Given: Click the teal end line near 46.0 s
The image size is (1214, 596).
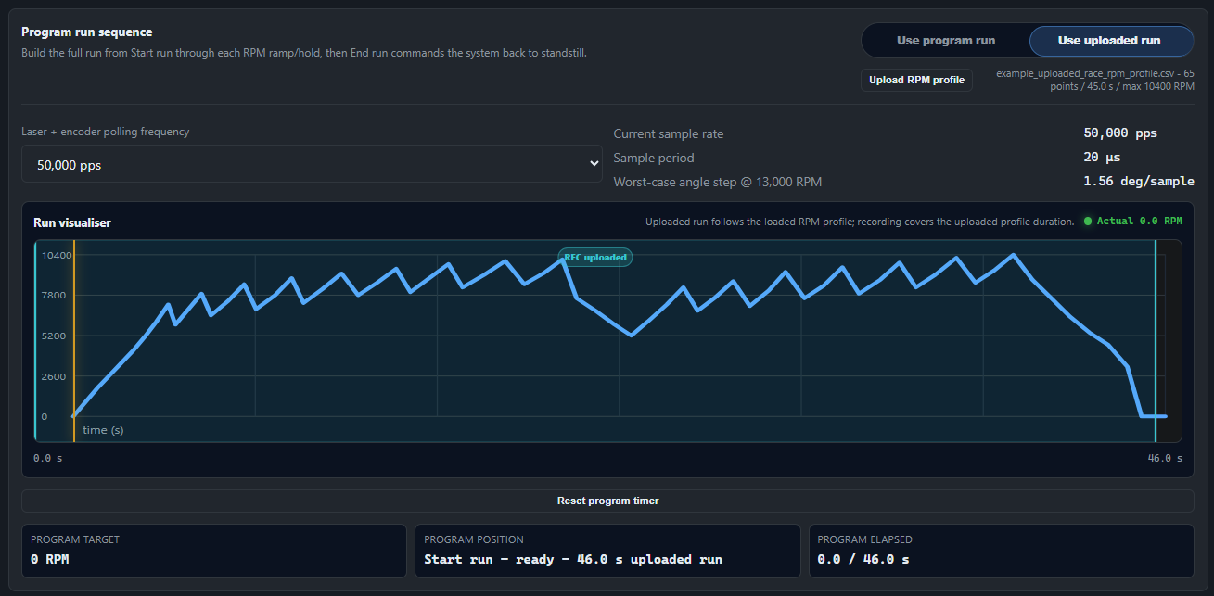Looking at the screenshot, I should pos(1156,341).
